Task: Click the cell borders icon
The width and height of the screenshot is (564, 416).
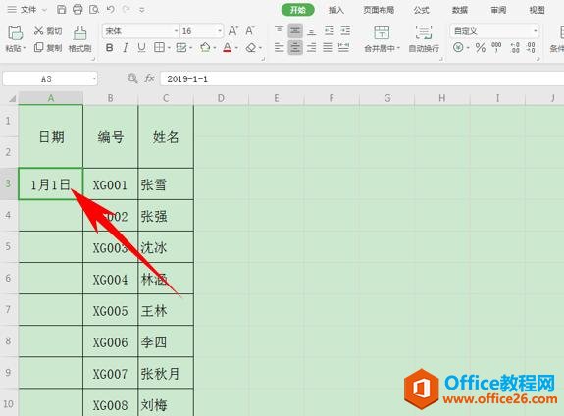Action: point(159,47)
